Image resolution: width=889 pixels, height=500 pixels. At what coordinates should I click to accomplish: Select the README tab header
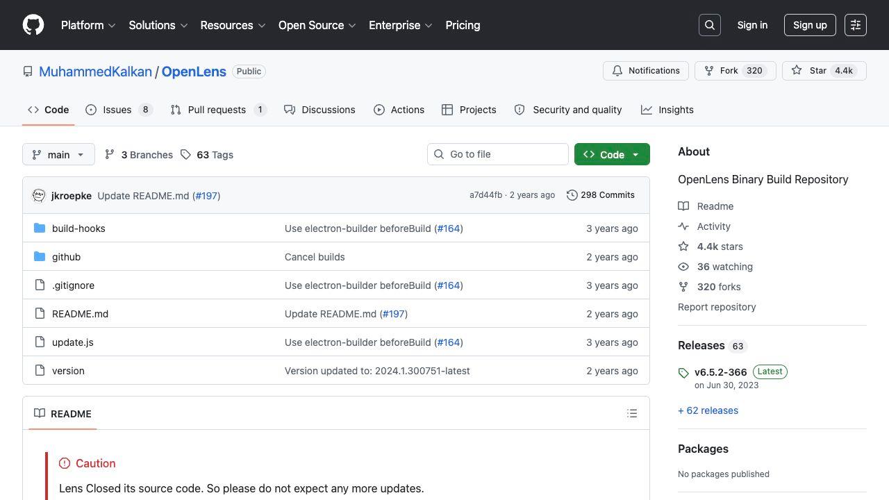coord(63,413)
